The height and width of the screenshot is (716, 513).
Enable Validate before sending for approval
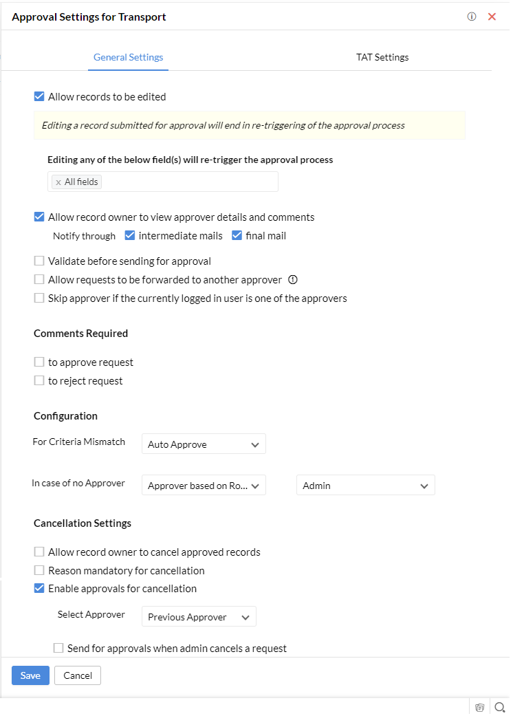click(39, 261)
